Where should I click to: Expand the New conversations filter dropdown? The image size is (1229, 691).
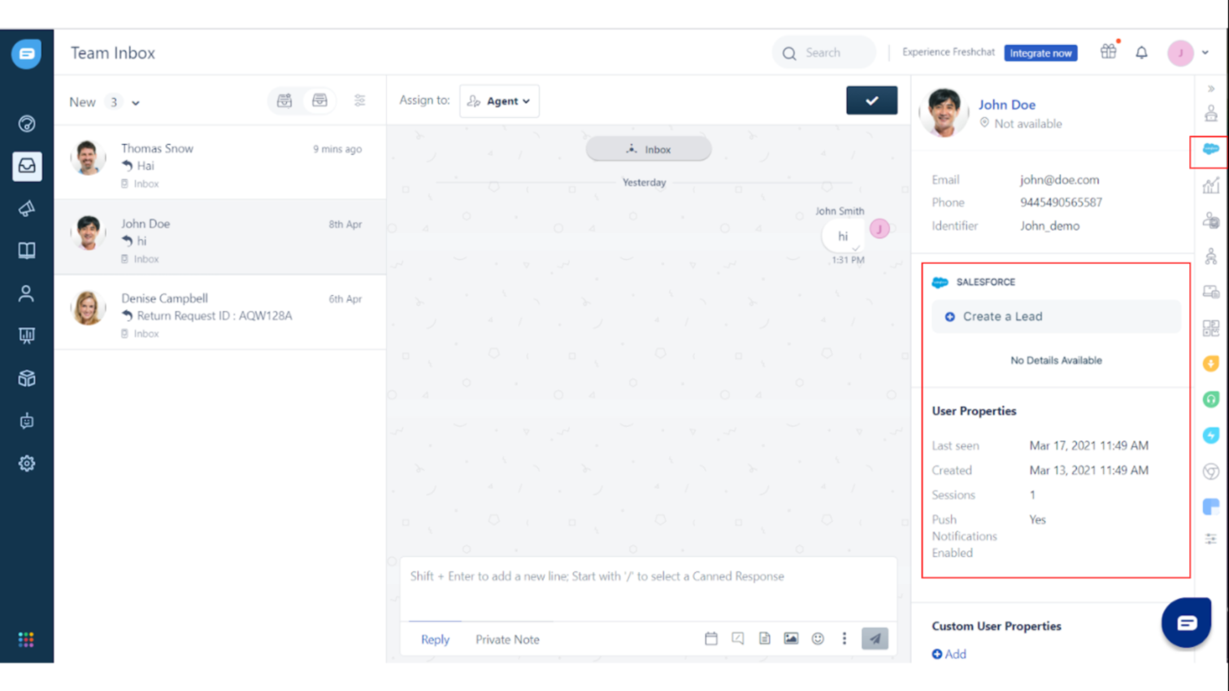click(x=135, y=102)
